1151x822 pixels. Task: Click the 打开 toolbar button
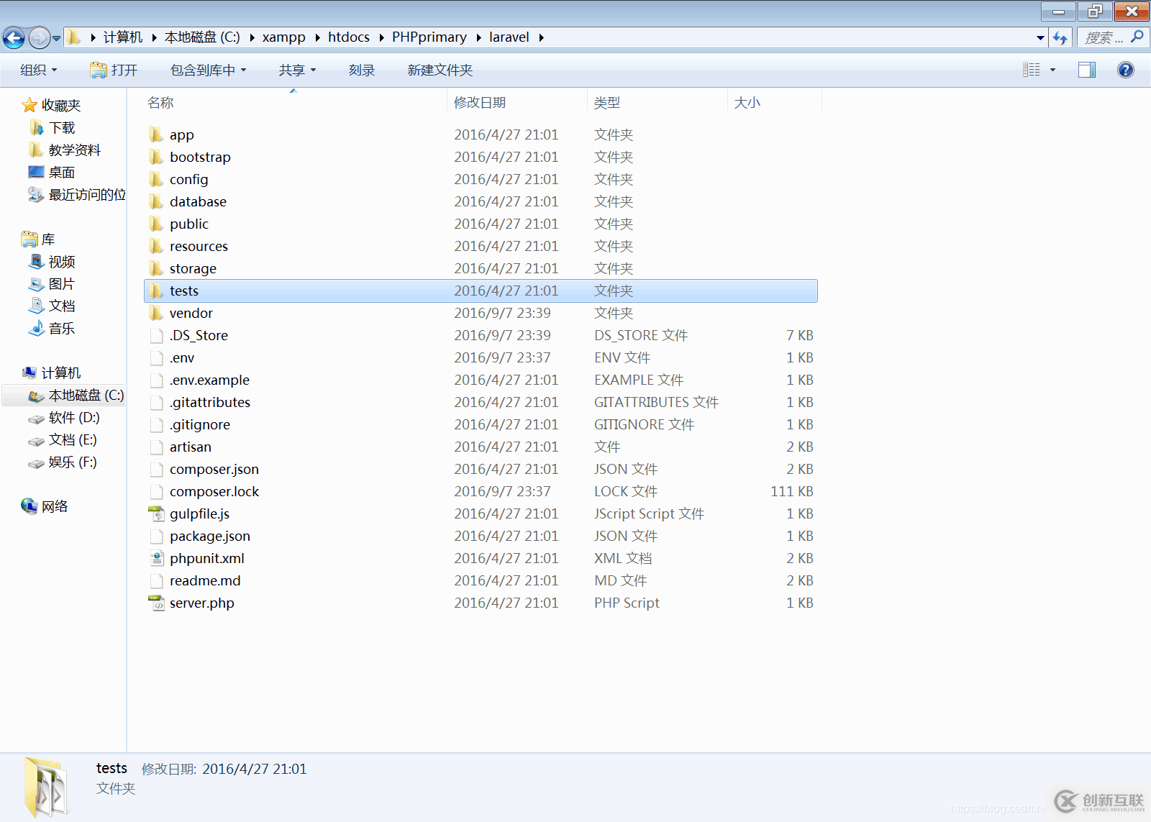click(114, 70)
